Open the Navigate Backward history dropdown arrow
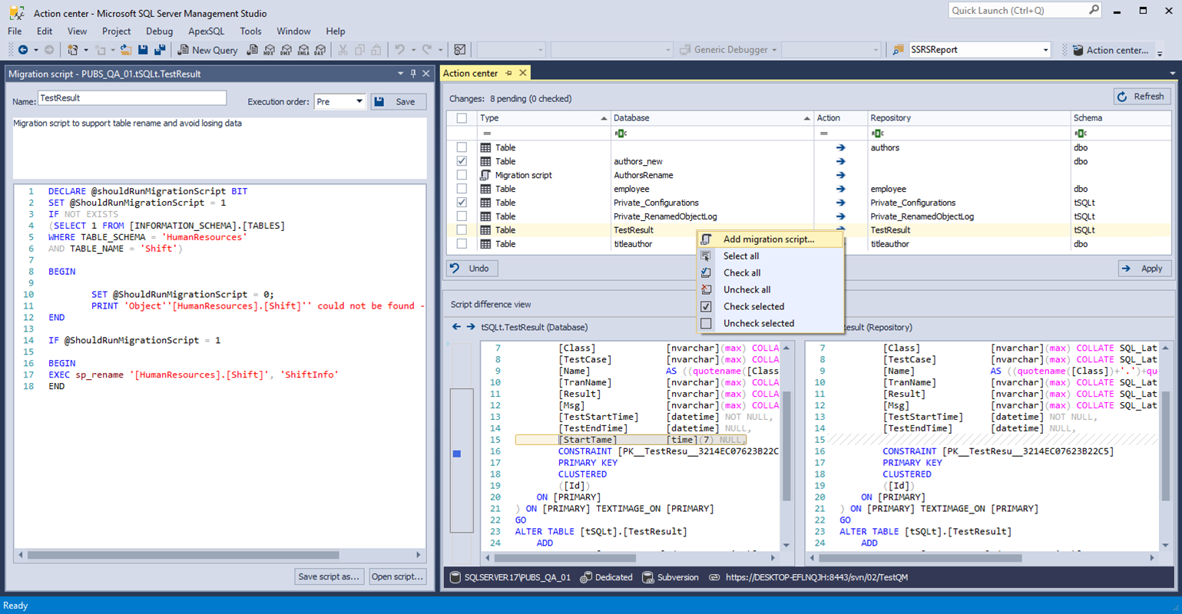Viewport: 1182px width, 614px height. pyautogui.click(x=35, y=50)
